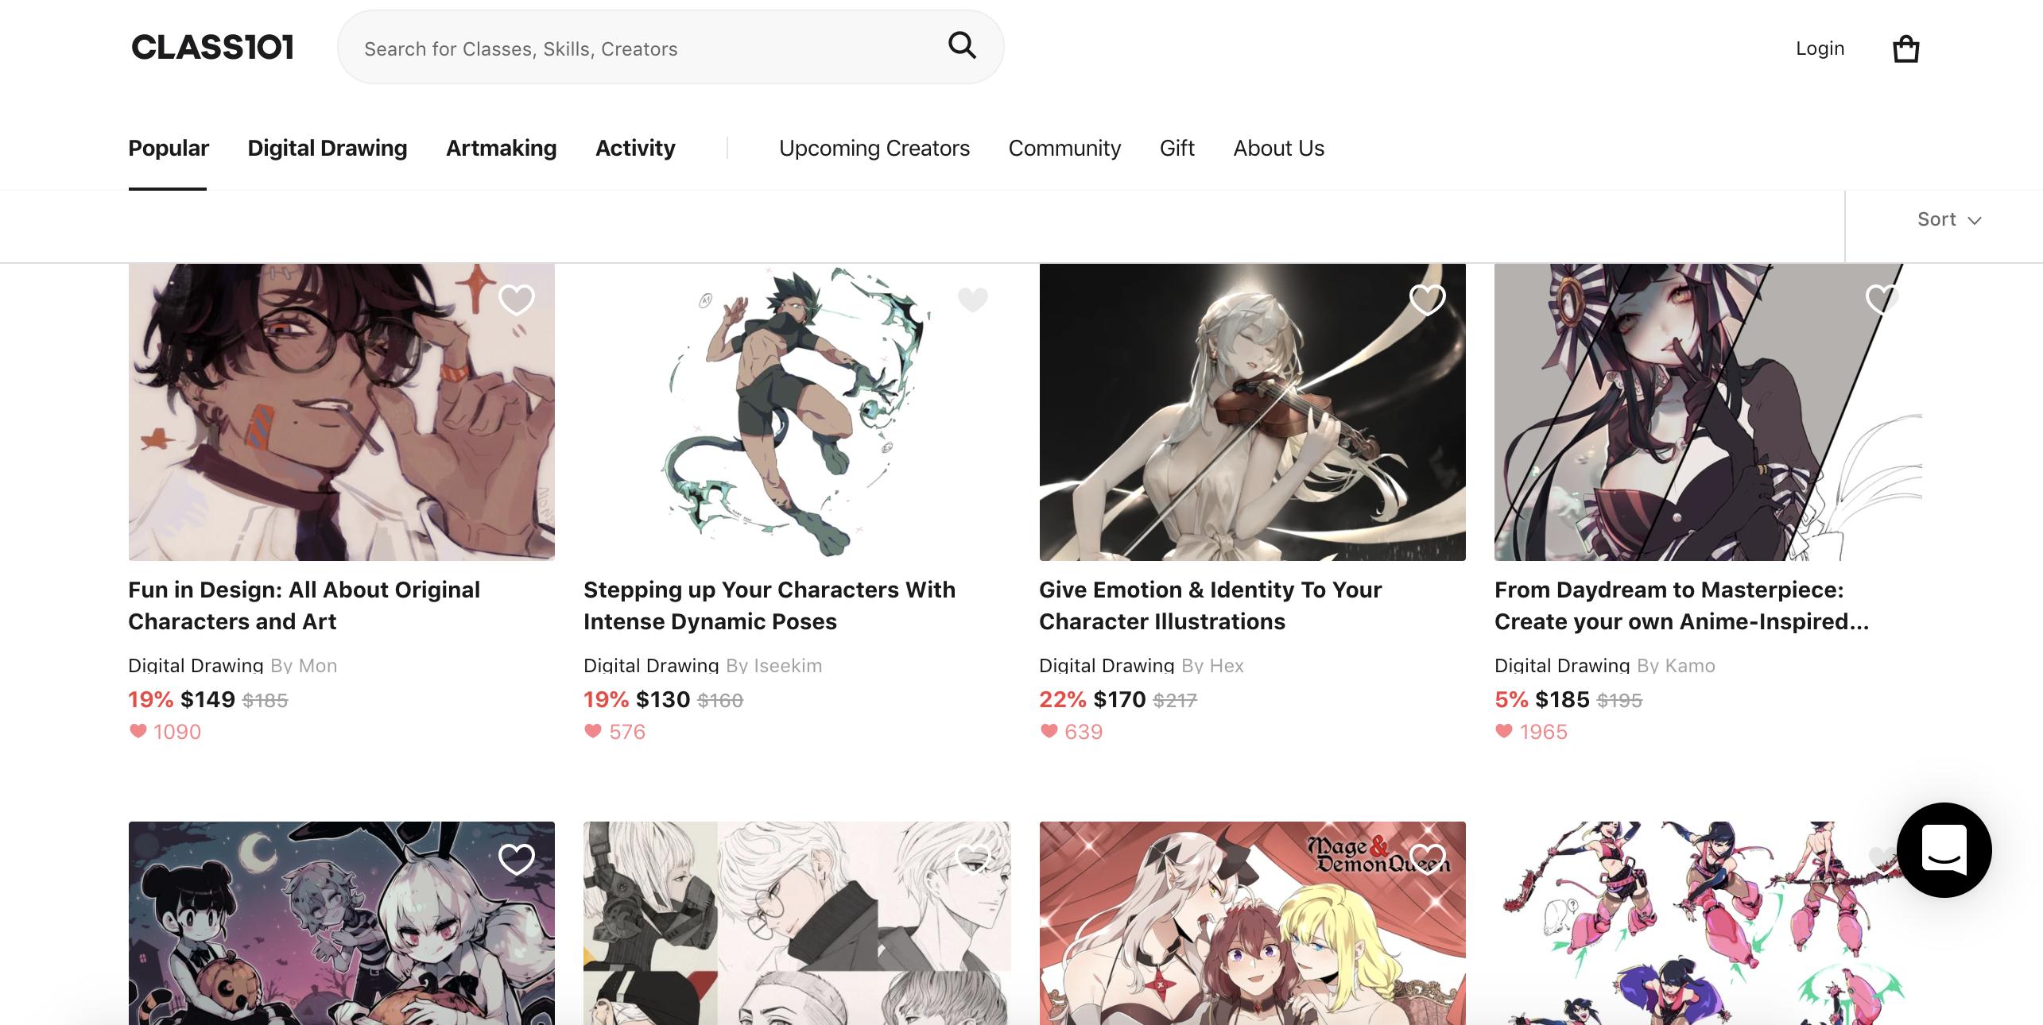Like the Fun in Design class with the heart
Viewport: 2043px width, 1025px height.
tap(516, 300)
